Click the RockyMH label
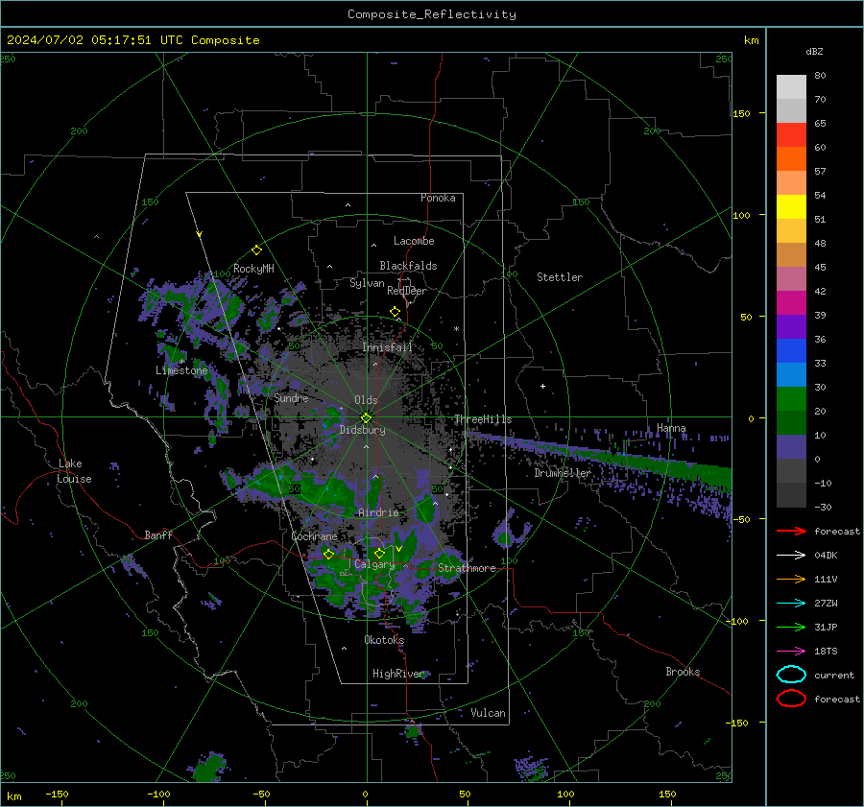This screenshot has width=864, height=807. click(x=253, y=269)
